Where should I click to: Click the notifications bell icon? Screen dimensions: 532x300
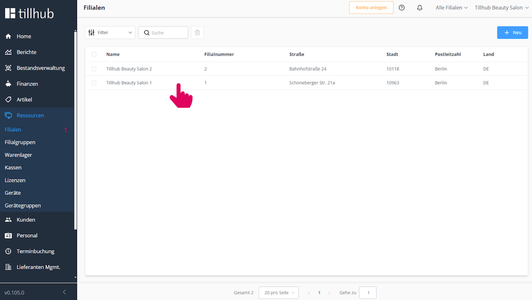coord(419,8)
